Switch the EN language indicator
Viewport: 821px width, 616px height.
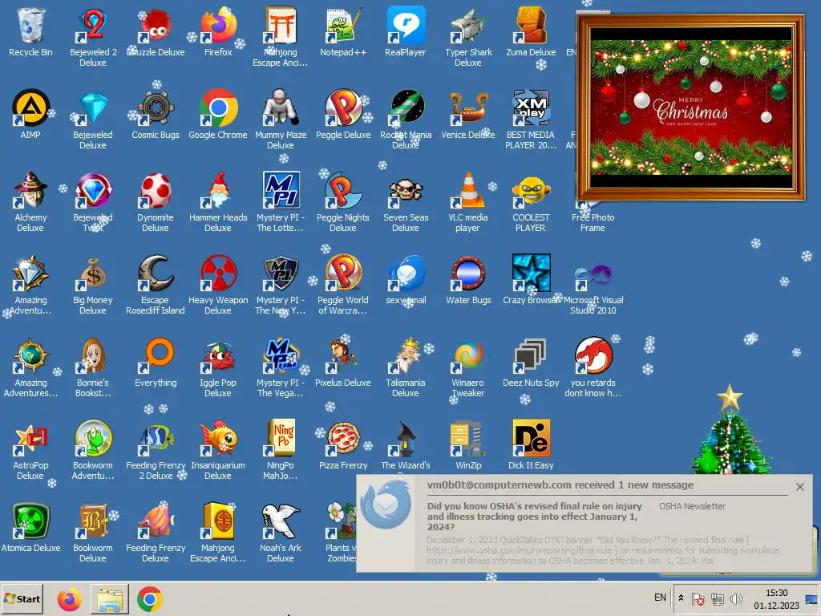coord(661,598)
